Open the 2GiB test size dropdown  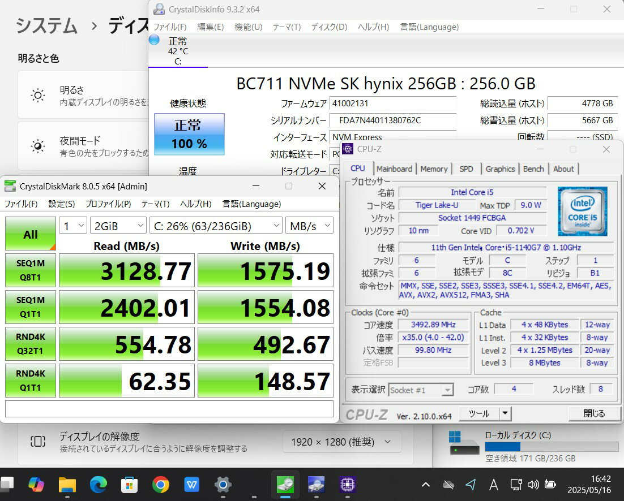pos(118,226)
